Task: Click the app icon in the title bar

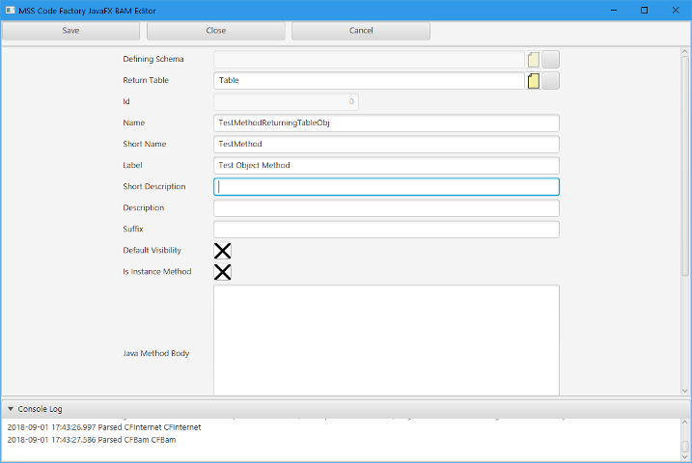Action: [9, 10]
